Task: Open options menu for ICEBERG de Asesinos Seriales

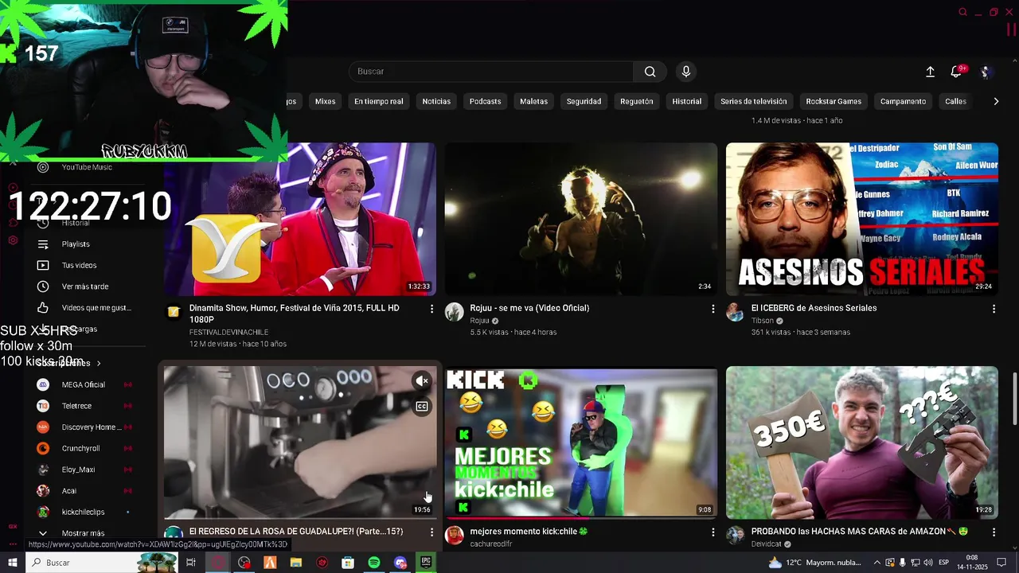Action: tap(994, 309)
